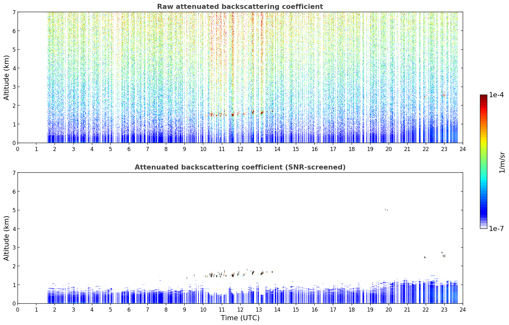Click the upper plot's Altitude (km) label
This screenshot has height=325, width=509.
pyautogui.click(x=7, y=77)
